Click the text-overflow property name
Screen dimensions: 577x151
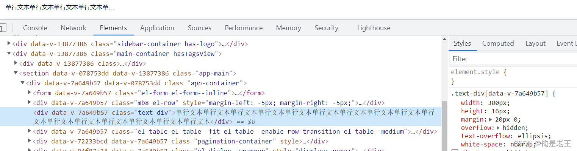[486, 136]
